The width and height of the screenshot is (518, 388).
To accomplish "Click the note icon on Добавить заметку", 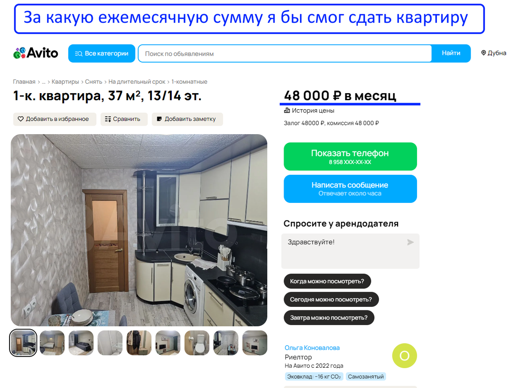I will point(159,119).
